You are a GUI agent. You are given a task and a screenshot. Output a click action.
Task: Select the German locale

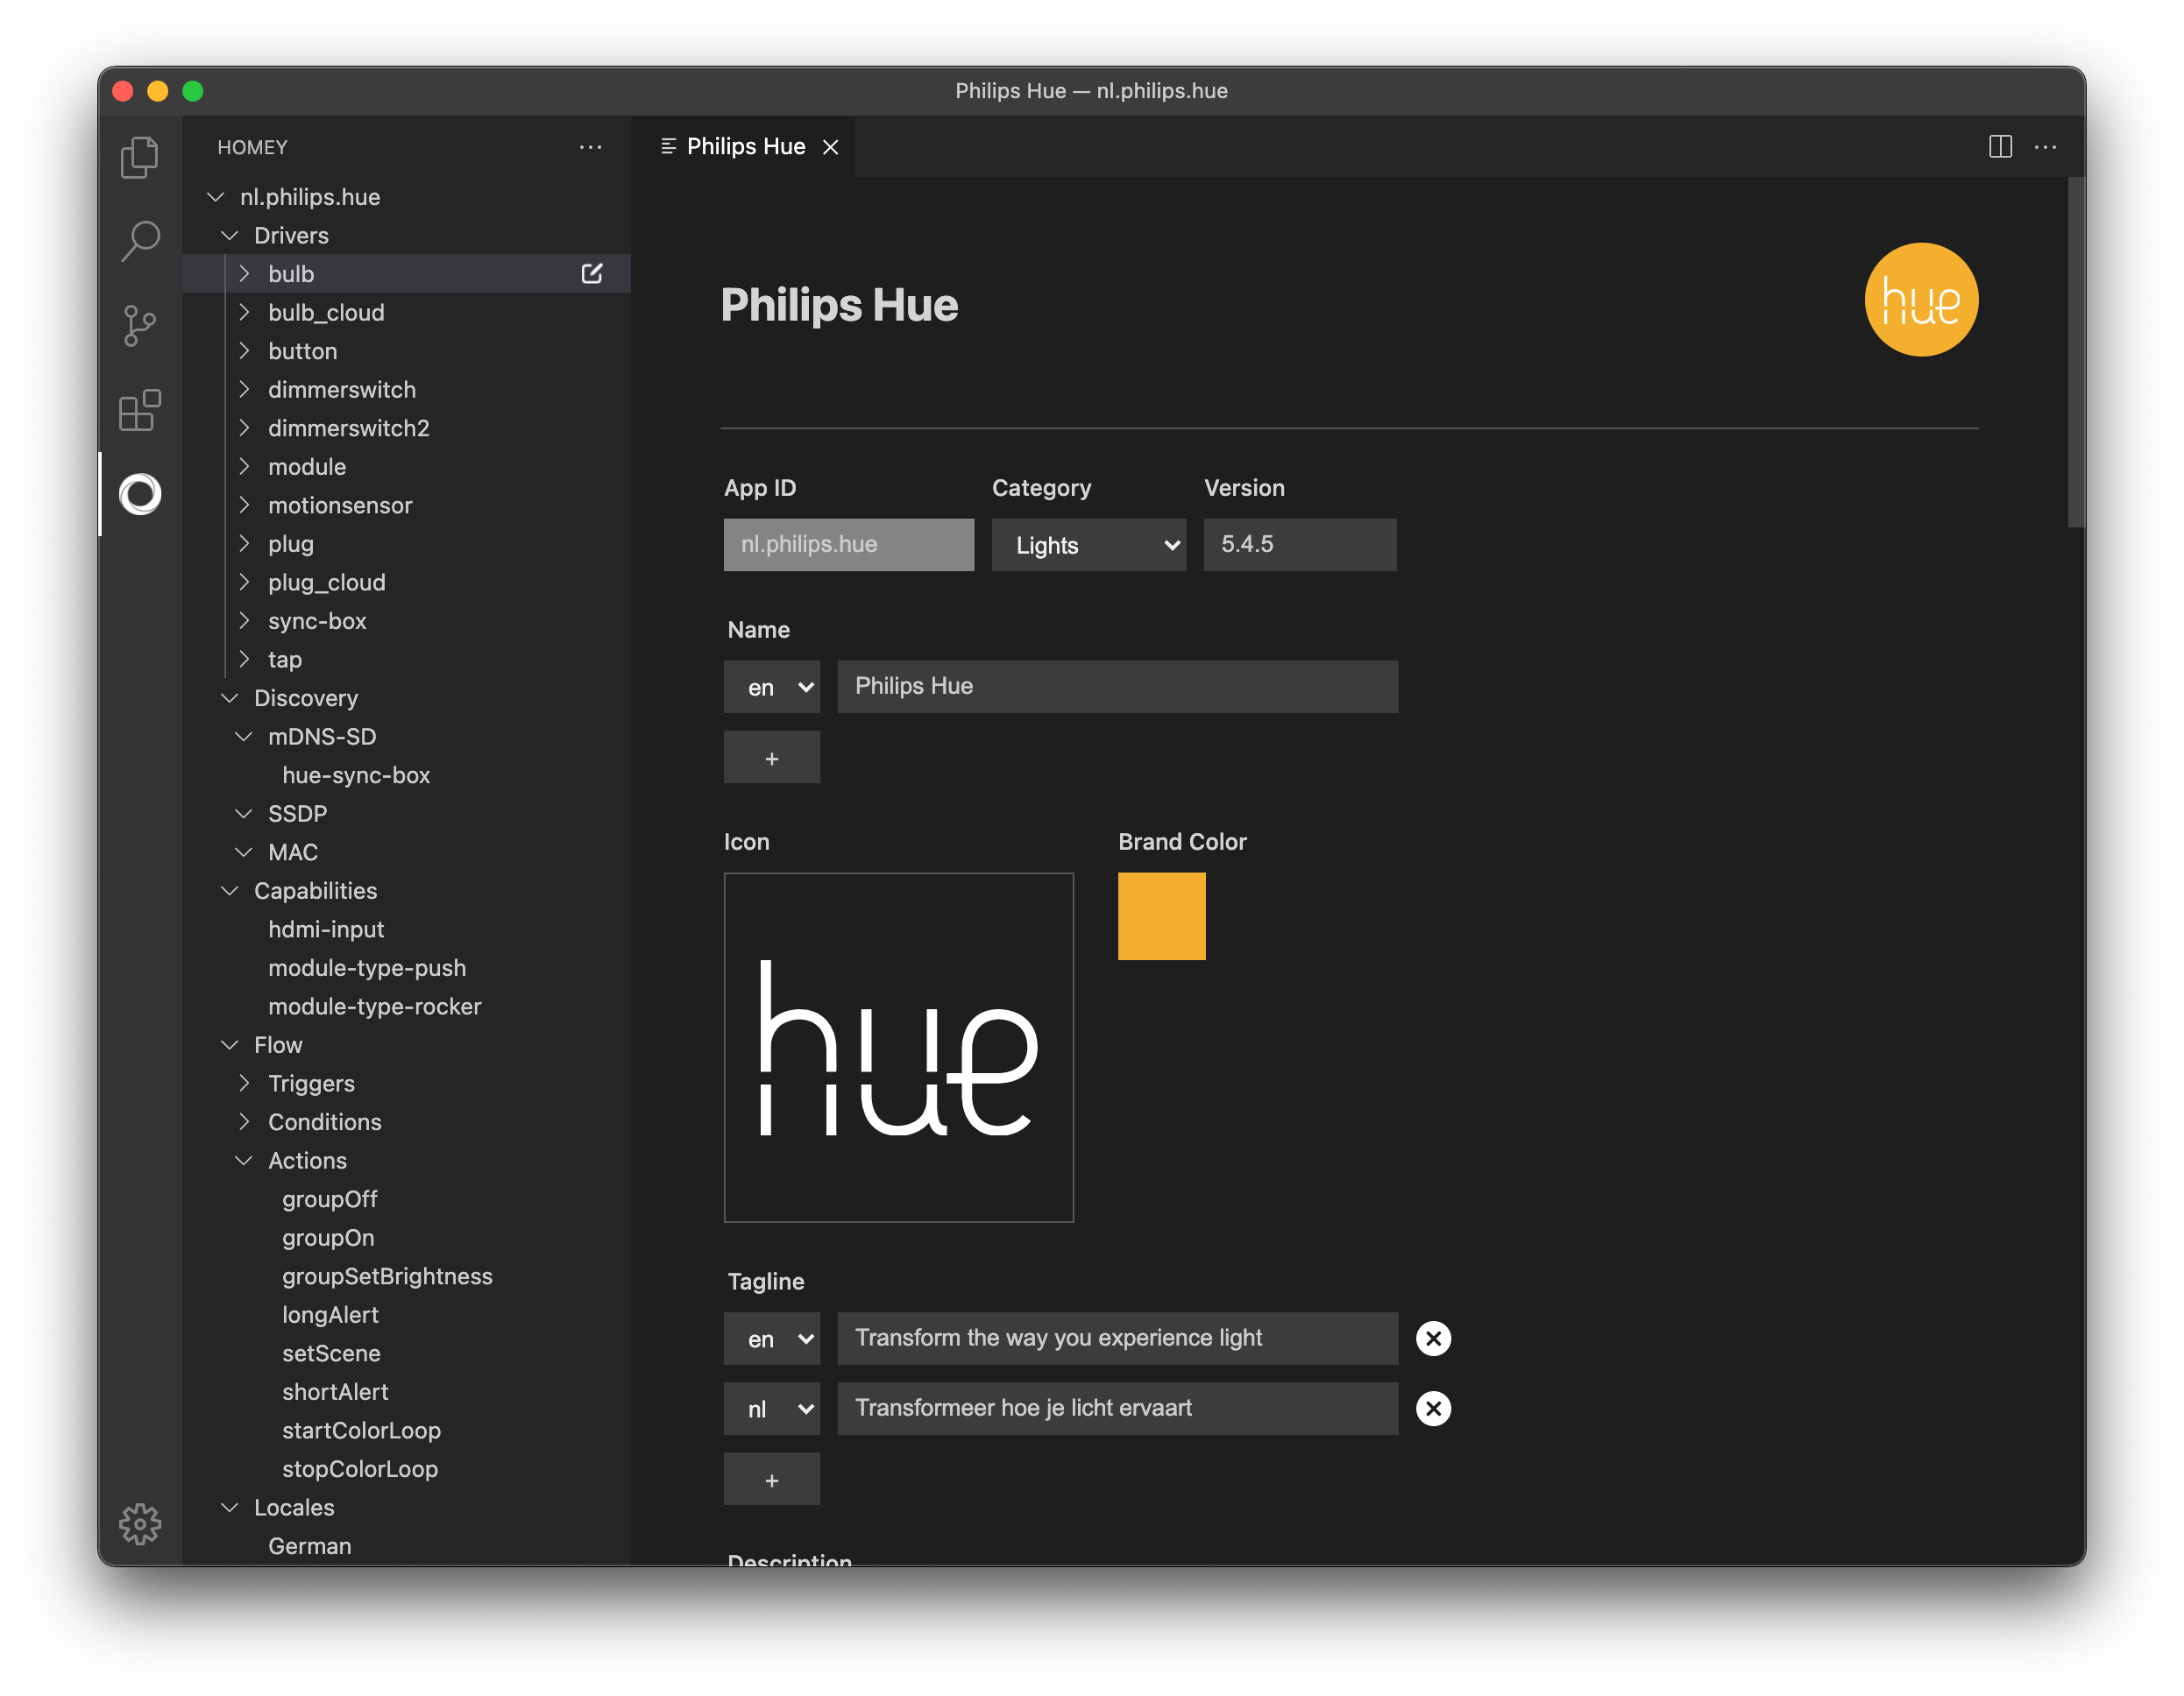coord(310,1546)
